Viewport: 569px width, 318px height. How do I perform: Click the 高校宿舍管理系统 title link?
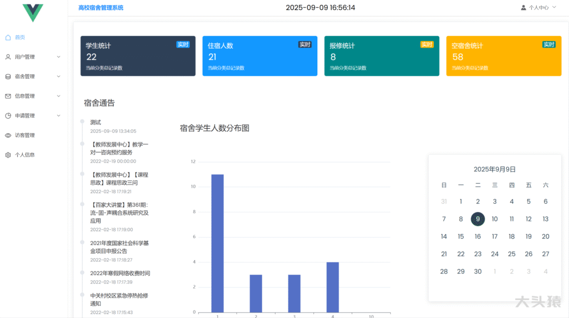pos(101,8)
